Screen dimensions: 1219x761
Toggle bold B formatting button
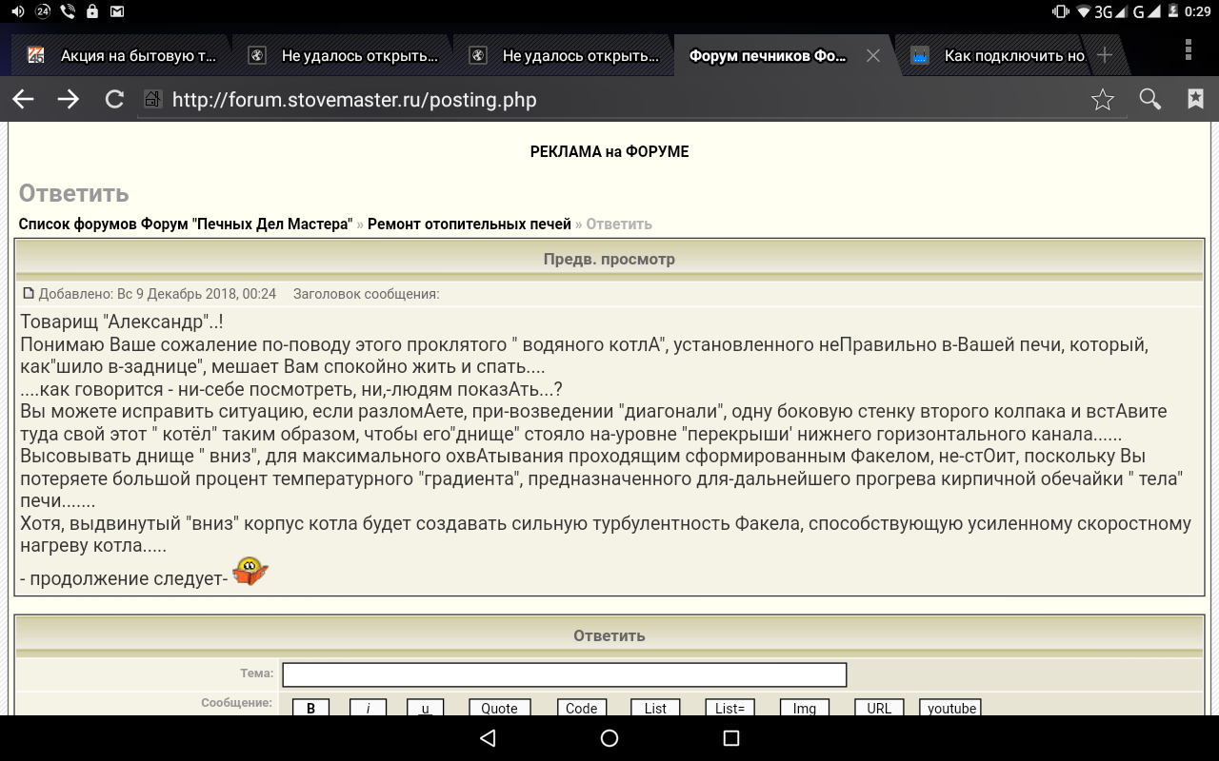pyautogui.click(x=310, y=708)
